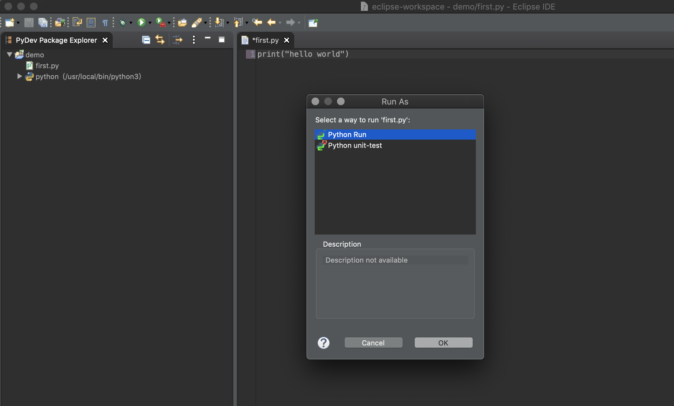Open dropdown arrow beside Run button
Image resolution: width=674 pixels, height=406 pixels.
click(x=150, y=23)
